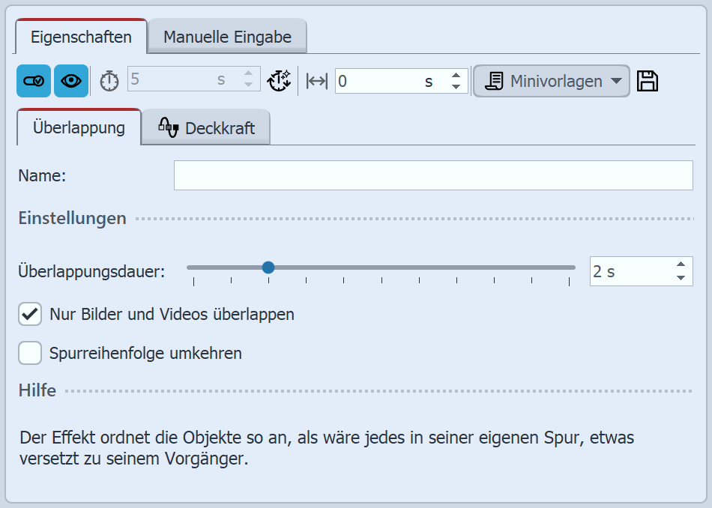
Task: Toggle the eye visibility icon
Action: click(70, 81)
